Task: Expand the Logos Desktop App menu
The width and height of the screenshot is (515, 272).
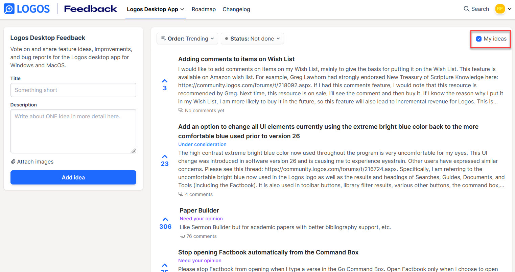Action: pyautogui.click(x=156, y=9)
